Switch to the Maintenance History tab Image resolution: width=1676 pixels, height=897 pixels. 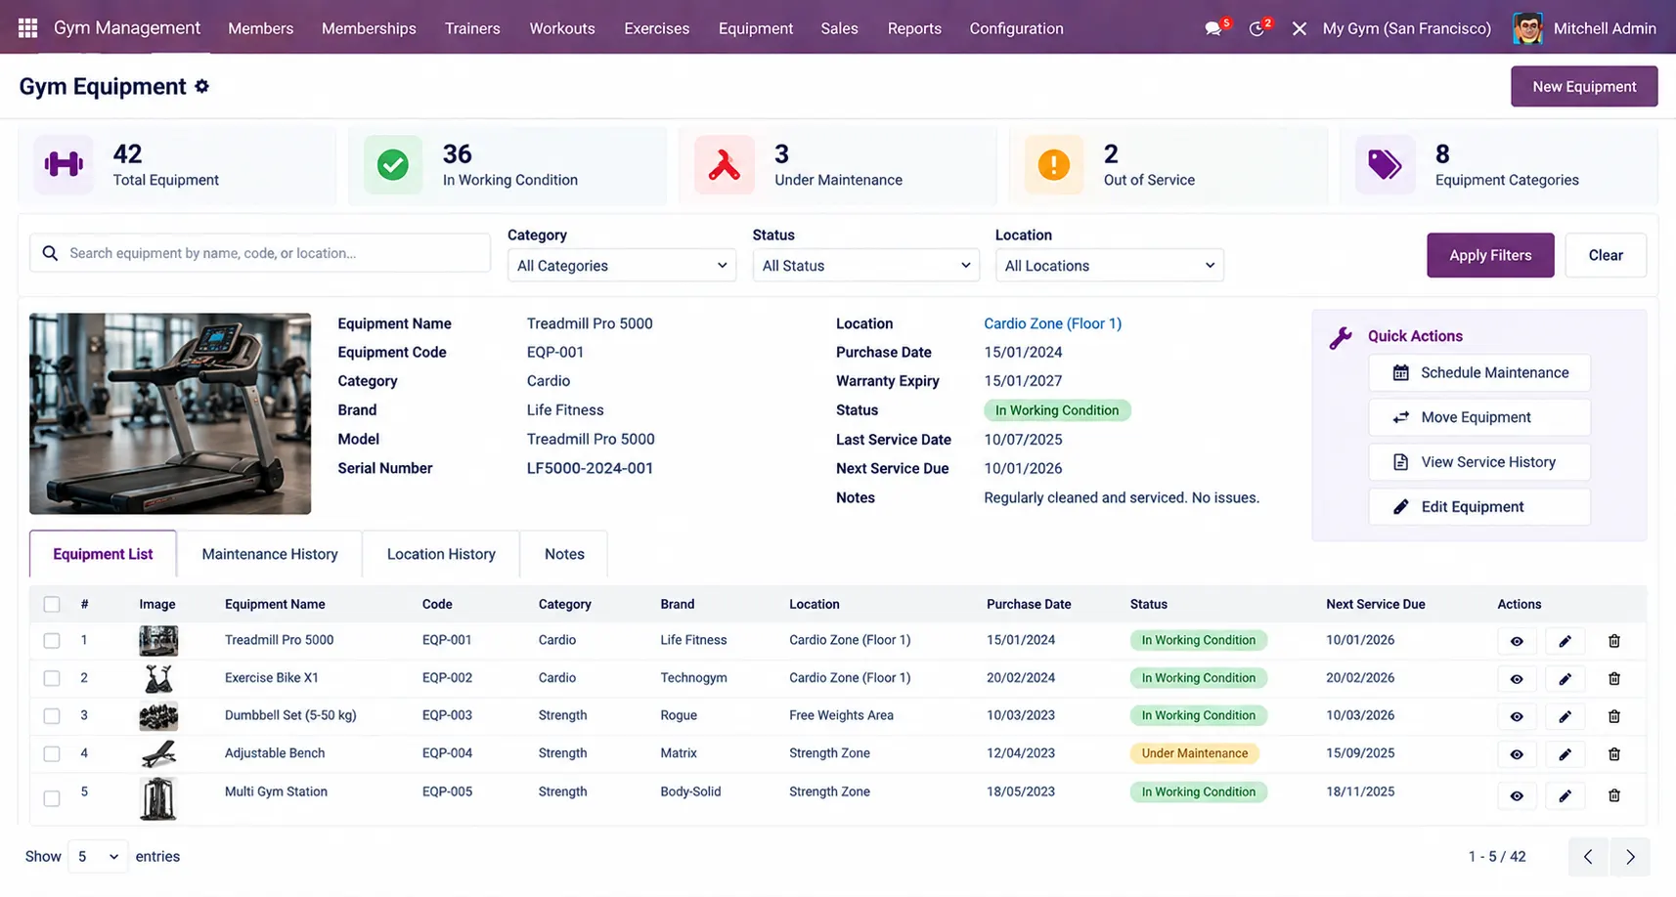(270, 554)
